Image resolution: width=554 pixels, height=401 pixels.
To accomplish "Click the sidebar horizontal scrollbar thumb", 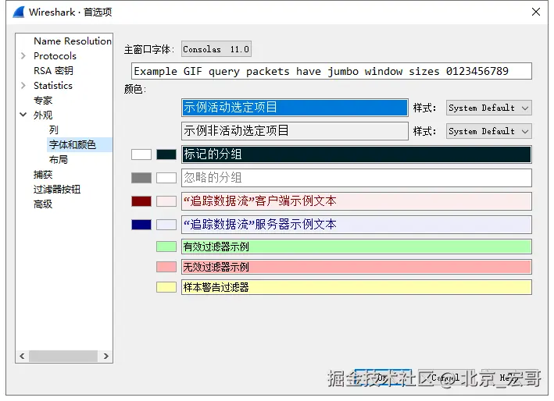I will pos(63,356).
